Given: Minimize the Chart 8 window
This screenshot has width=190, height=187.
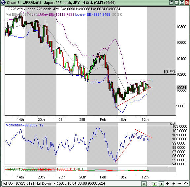Looking at the screenshot, I should tap(176, 2).
